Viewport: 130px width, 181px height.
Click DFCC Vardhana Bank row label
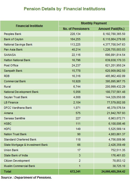[18, 108]
